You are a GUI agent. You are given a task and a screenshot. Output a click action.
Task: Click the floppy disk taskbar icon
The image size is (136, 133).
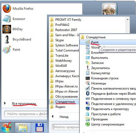pos(40,128)
